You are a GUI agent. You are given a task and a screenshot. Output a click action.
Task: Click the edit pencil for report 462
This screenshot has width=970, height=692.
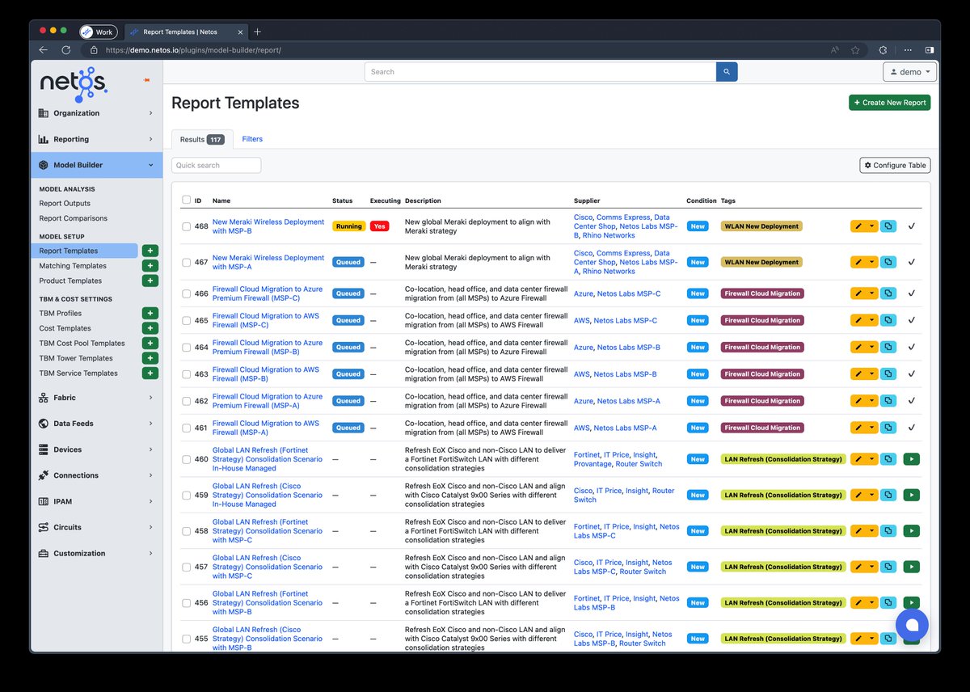click(x=858, y=400)
